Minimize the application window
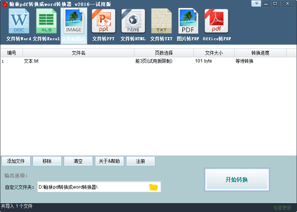 pyautogui.click(x=266, y=3)
